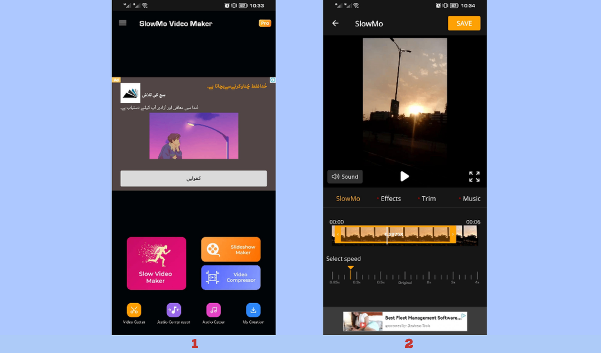Tap the Pro badge in the top bar
Image resolution: width=601 pixels, height=353 pixels.
[264, 23]
